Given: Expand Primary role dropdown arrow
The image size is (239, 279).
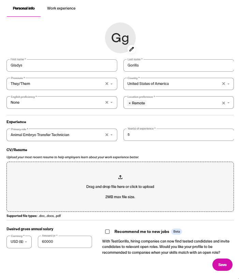Looking at the screenshot, I should click(x=111, y=135).
